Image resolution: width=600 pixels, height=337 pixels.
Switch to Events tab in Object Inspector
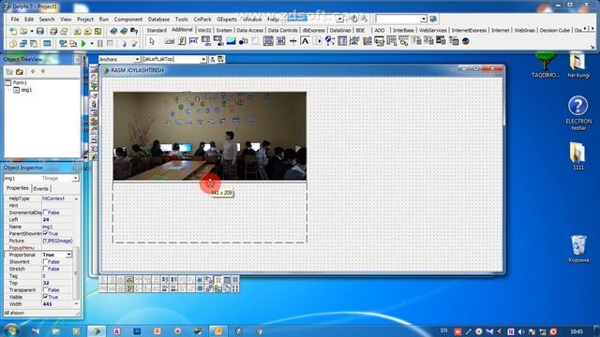click(x=41, y=189)
